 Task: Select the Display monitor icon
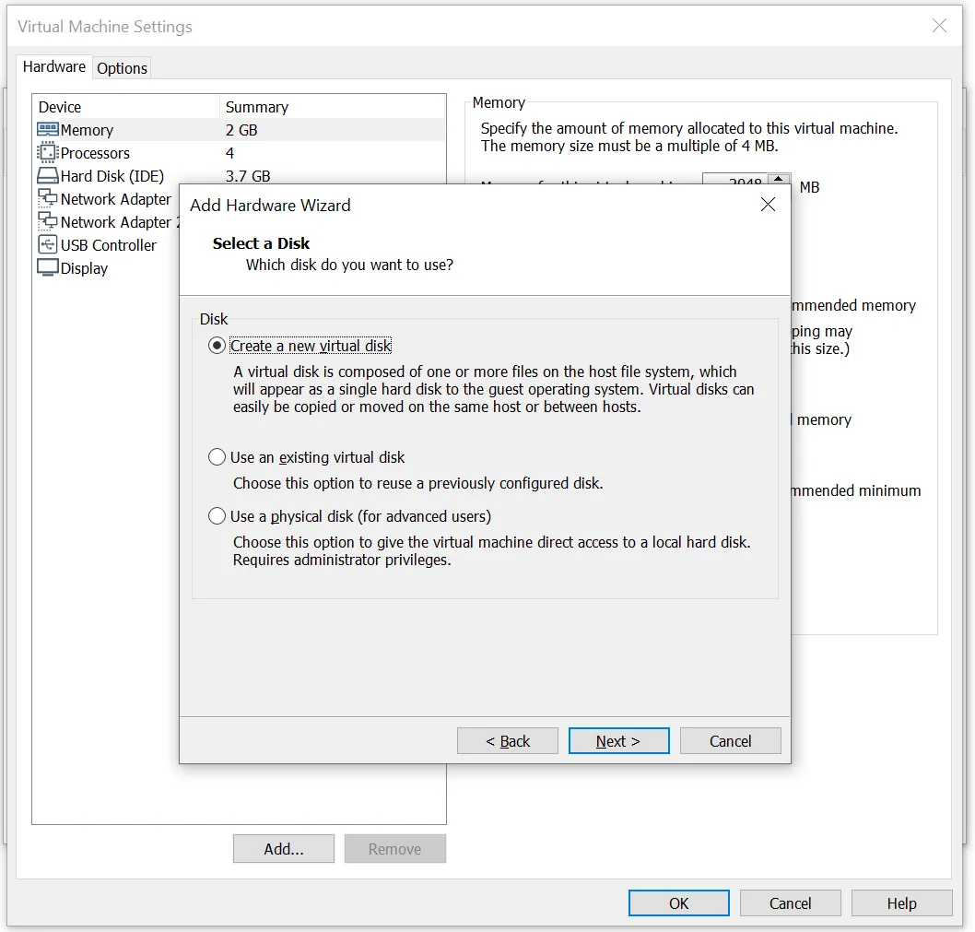coord(47,268)
